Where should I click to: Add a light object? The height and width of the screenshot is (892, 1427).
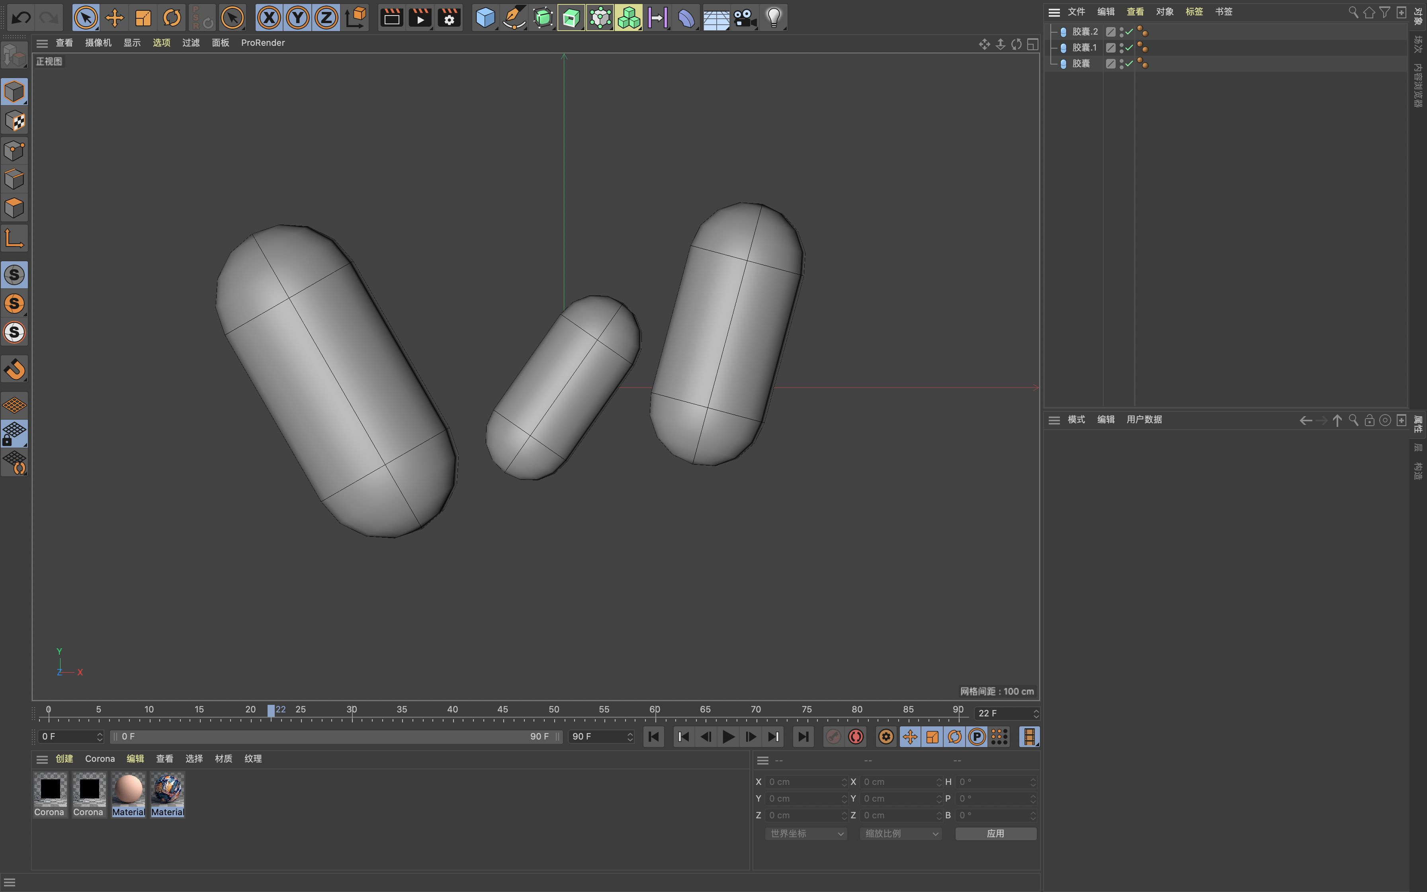[x=774, y=18]
